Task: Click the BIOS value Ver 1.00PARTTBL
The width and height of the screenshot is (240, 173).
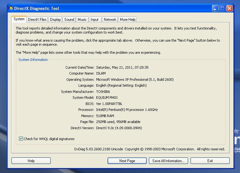Action: click(109, 104)
